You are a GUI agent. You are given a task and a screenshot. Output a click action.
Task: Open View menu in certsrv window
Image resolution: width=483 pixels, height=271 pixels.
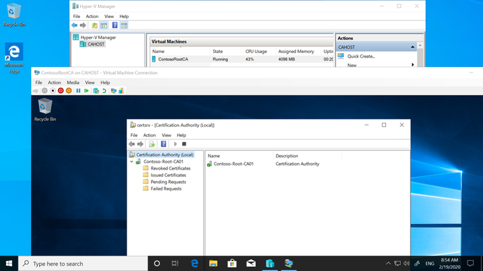click(x=166, y=135)
